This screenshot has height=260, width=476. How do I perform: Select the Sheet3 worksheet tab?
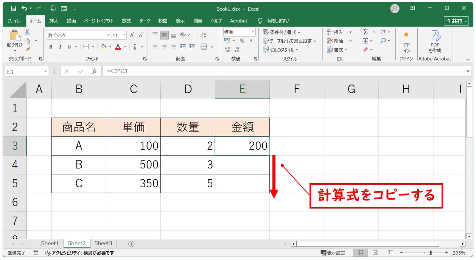103,243
